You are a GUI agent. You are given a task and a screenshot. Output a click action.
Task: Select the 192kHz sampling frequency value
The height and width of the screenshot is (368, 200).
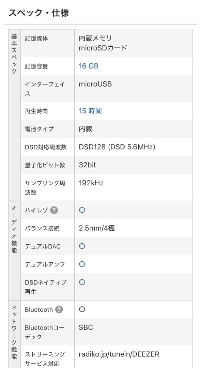pos(91,183)
